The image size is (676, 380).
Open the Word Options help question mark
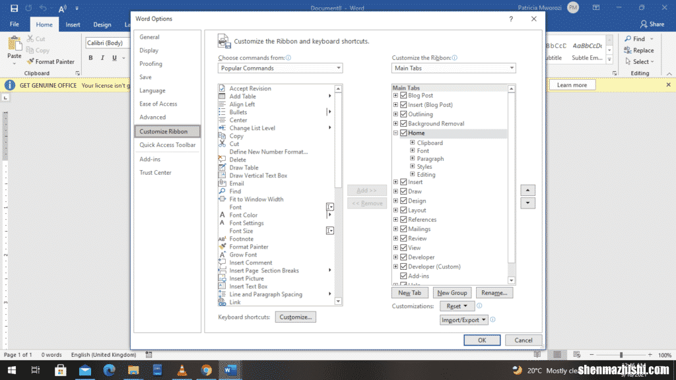[x=511, y=19]
